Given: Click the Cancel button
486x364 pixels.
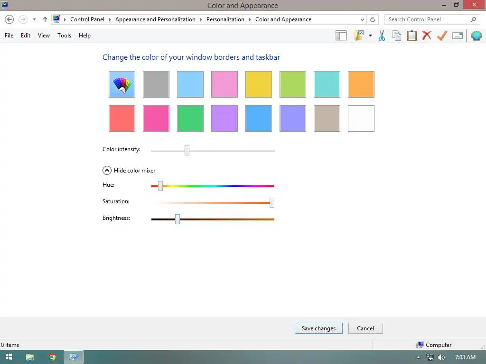Looking at the screenshot, I should tap(365, 328).
